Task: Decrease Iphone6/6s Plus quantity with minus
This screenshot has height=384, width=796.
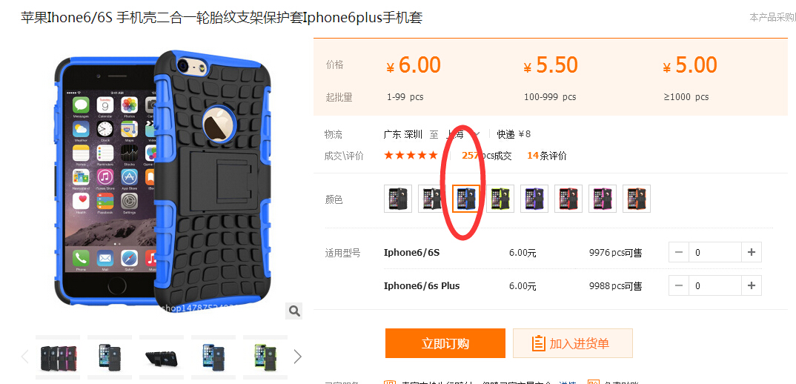Action: (x=679, y=285)
